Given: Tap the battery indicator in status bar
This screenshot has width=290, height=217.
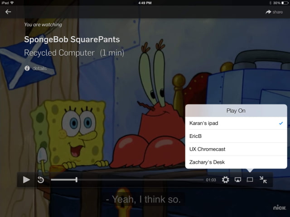Looking at the screenshot, I should 284,3.
